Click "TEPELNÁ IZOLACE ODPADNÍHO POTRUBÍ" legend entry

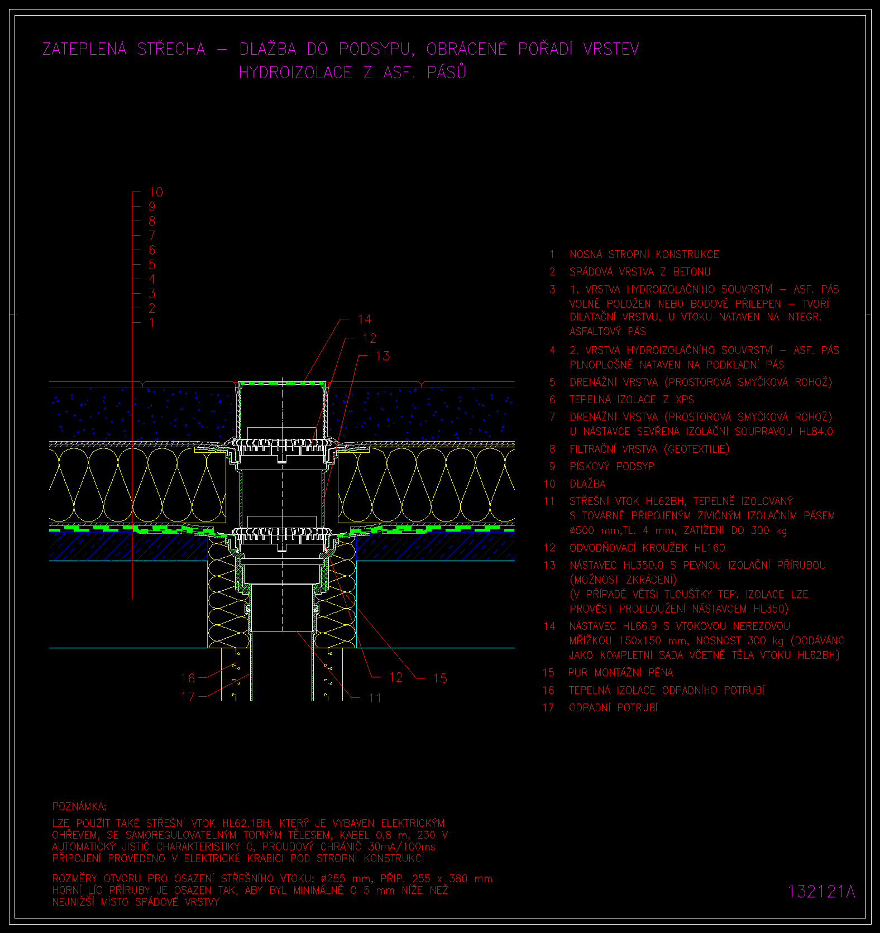(x=667, y=691)
